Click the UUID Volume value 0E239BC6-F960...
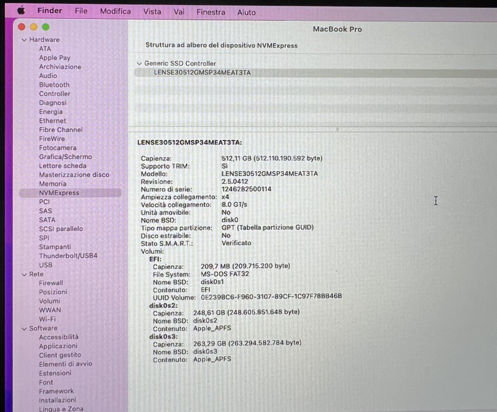Viewport: 497px width, 412px height. pyautogui.click(x=271, y=296)
